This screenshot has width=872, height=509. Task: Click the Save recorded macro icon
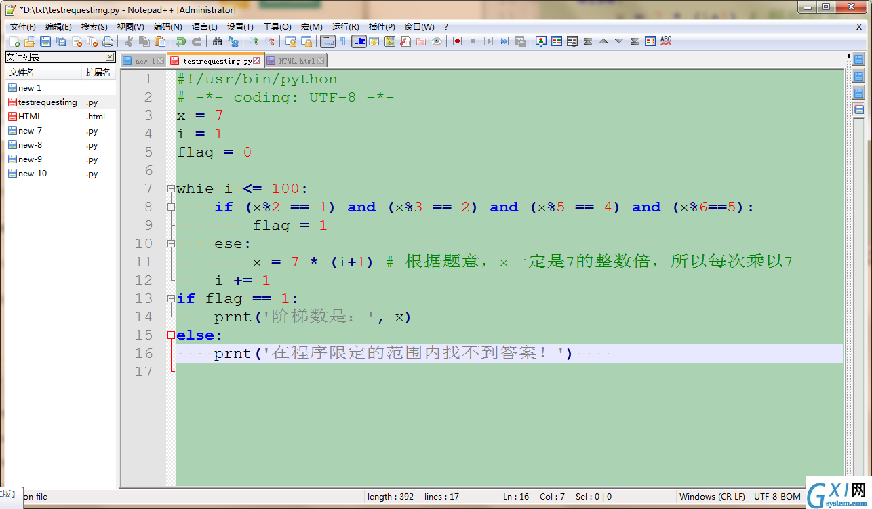[520, 41]
